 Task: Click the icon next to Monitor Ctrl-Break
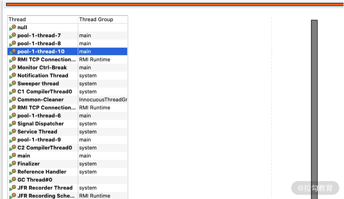coord(13,68)
